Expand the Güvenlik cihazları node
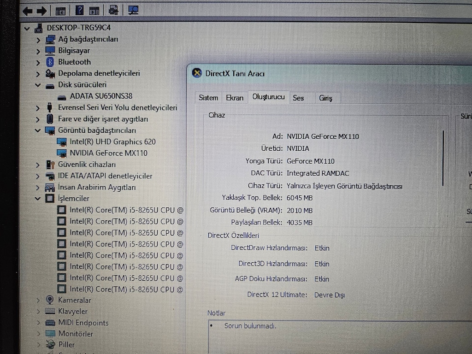This screenshot has height=354, width=472. pyautogui.click(x=38, y=165)
